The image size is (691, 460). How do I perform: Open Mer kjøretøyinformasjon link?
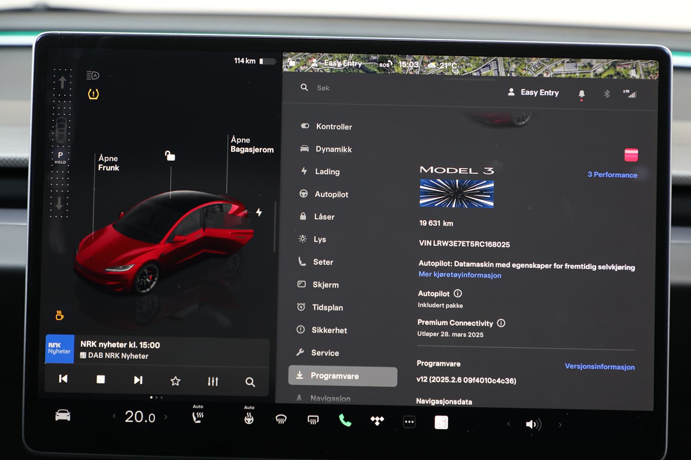(460, 275)
